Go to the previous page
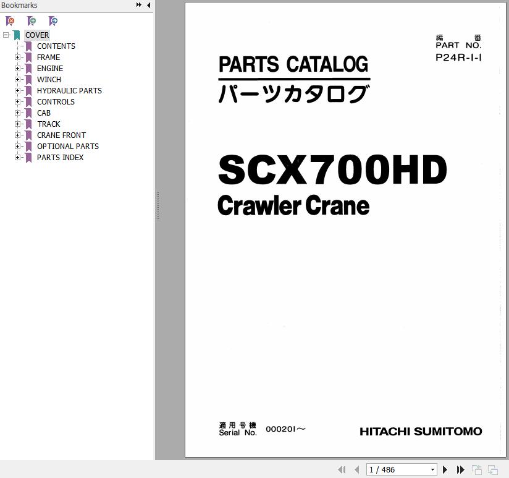 click(x=357, y=469)
